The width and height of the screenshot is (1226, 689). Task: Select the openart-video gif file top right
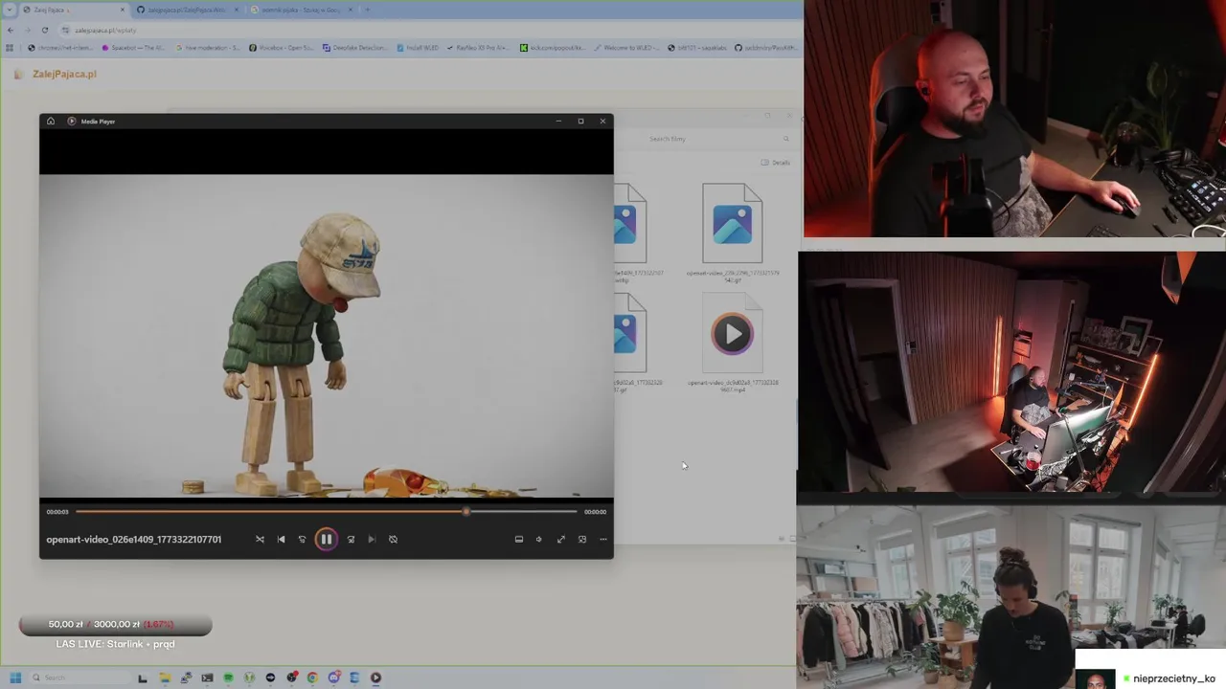pos(733,233)
